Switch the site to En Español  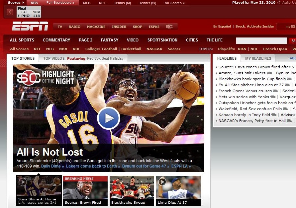point(222,27)
